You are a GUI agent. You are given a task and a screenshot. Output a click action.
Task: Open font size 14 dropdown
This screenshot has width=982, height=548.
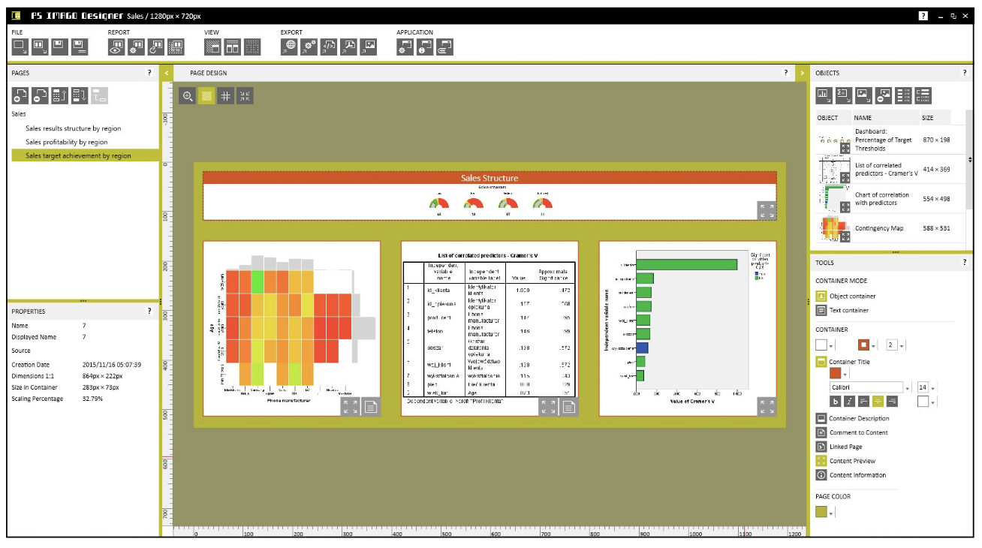[933, 388]
